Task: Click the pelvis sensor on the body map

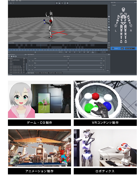Action: pyautogui.click(x=123, y=23)
